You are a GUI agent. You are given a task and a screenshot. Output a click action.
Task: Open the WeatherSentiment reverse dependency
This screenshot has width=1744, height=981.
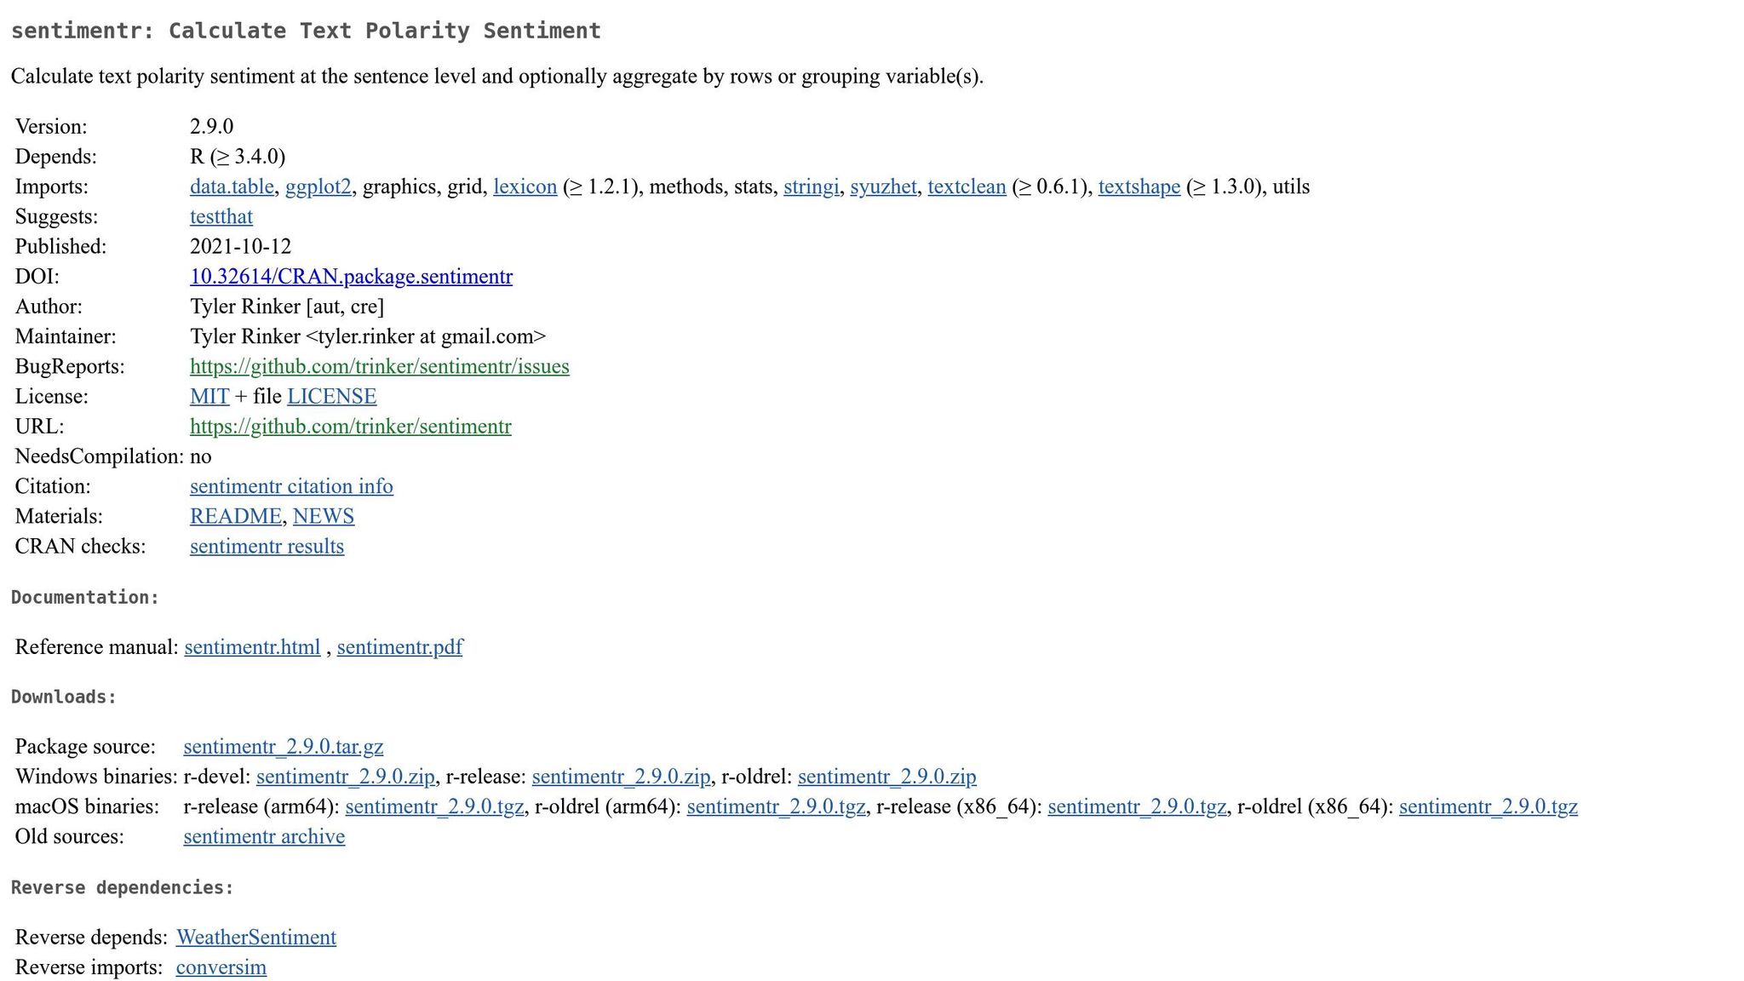pyautogui.click(x=255, y=938)
